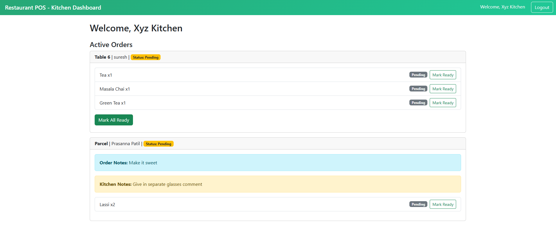Image resolution: width=556 pixels, height=225 pixels.
Task: Click the Restaurant POS Kitchen Dashboard title
Action: click(53, 8)
